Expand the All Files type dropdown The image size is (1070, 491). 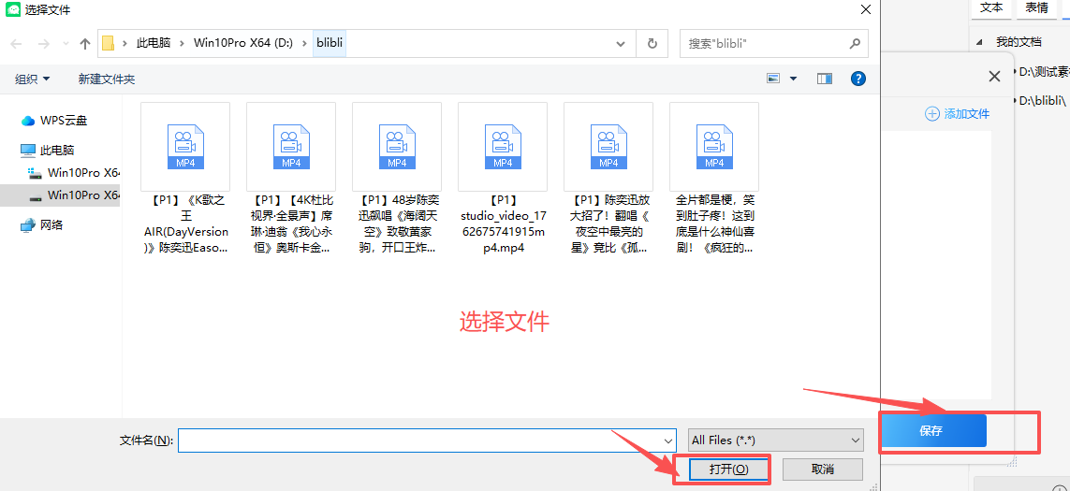(x=775, y=440)
